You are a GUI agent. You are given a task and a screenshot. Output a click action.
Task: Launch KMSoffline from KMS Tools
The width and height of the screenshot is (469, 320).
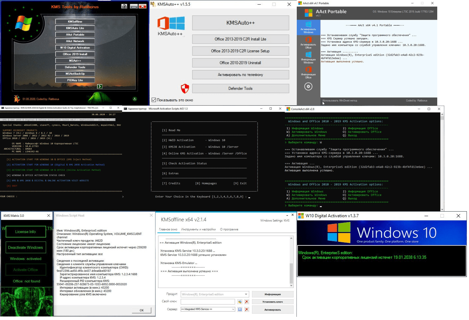click(75, 21)
